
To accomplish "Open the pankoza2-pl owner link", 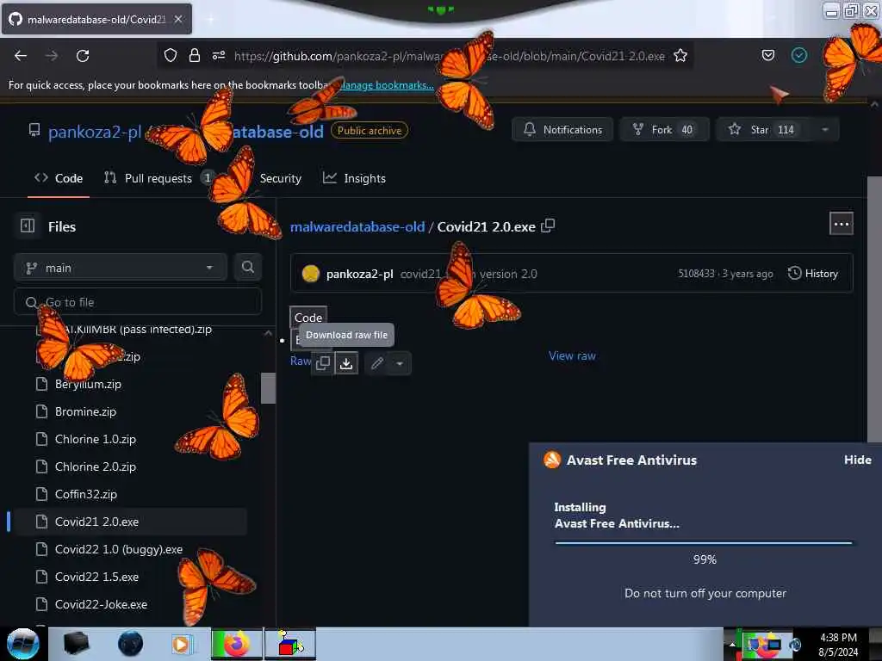I will 95,132.
